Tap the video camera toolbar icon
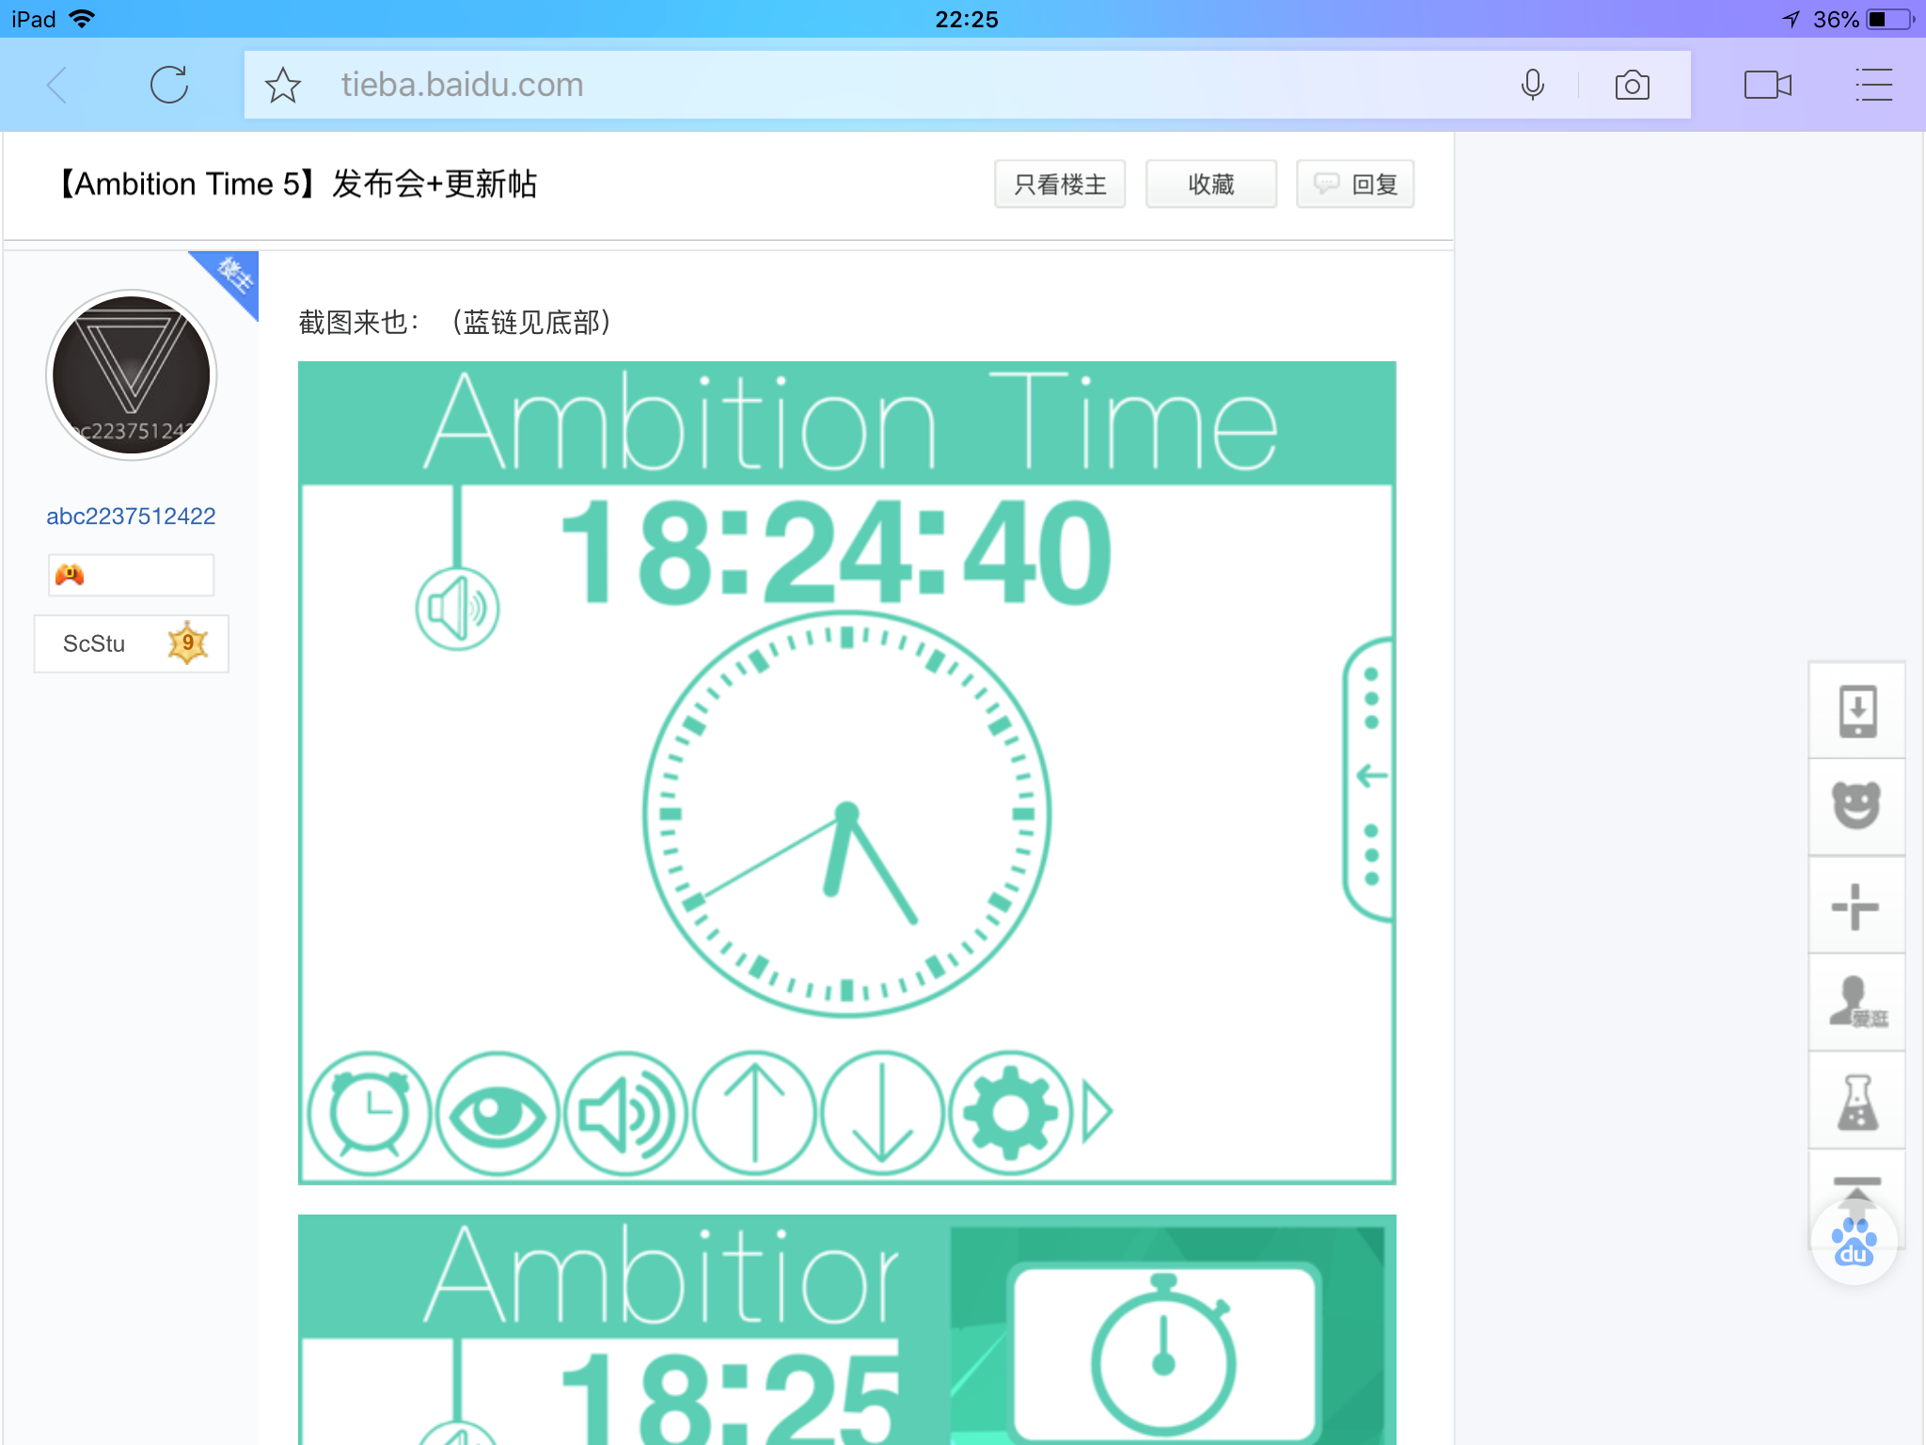Image resolution: width=1926 pixels, height=1445 pixels. [1767, 85]
